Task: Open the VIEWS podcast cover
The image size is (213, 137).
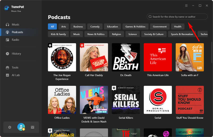Action: [x=94, y=100]
